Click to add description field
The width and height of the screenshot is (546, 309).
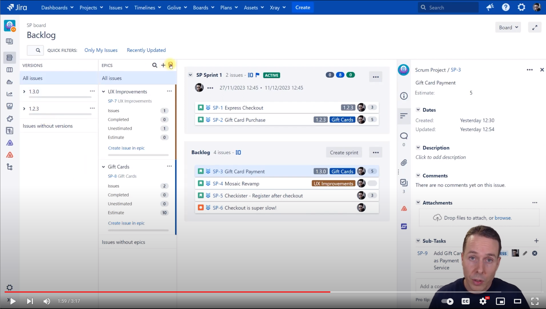[440, 157]
